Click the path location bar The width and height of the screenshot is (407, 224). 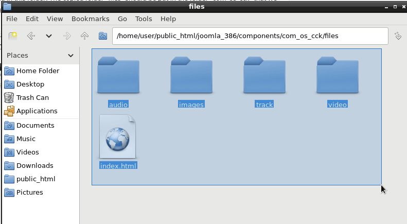tap(250, 36)
